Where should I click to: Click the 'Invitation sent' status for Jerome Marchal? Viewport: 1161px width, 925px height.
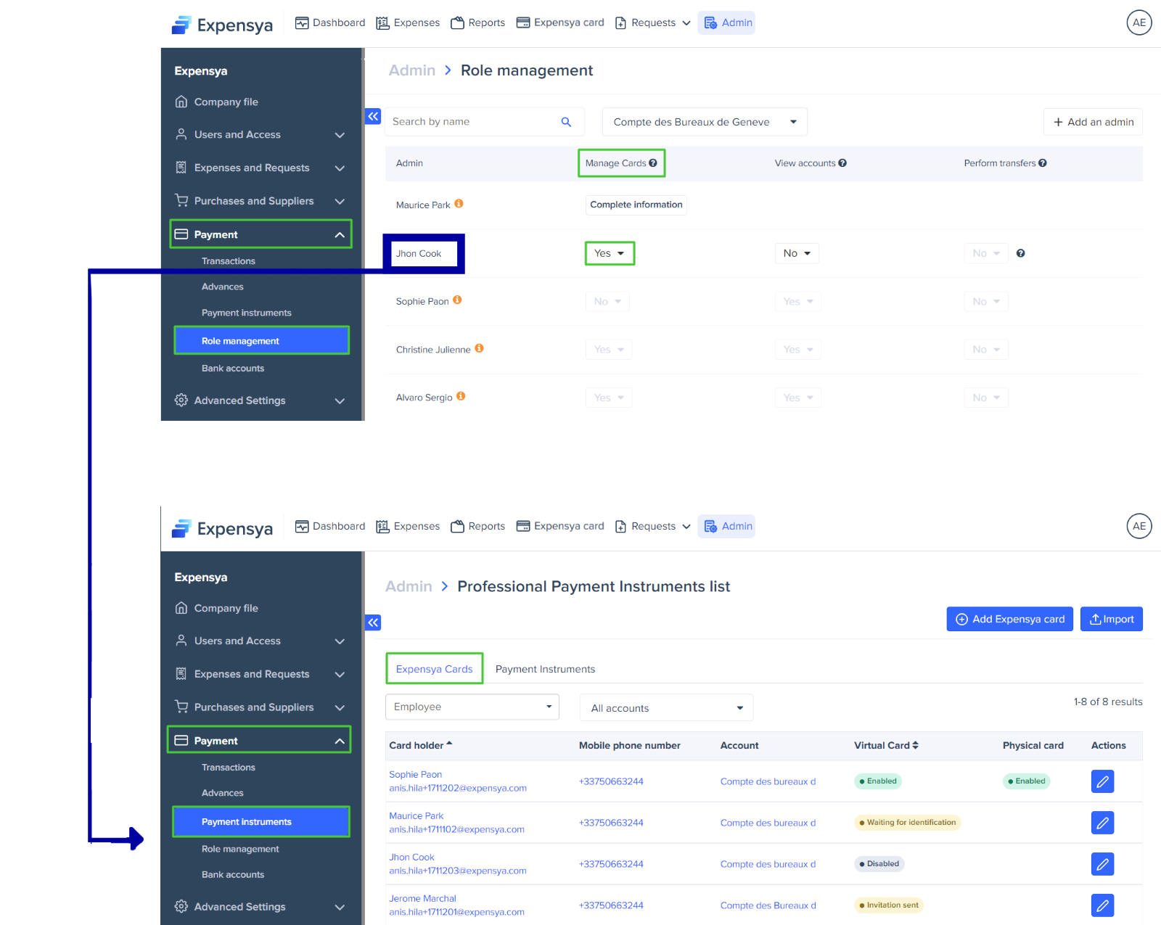coord(889,905)
